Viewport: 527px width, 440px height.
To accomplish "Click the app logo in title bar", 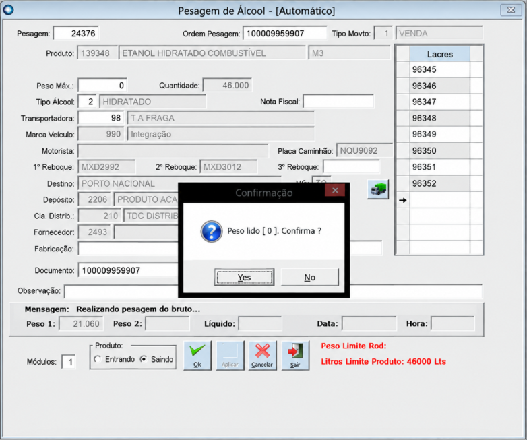I will [8, 9].
